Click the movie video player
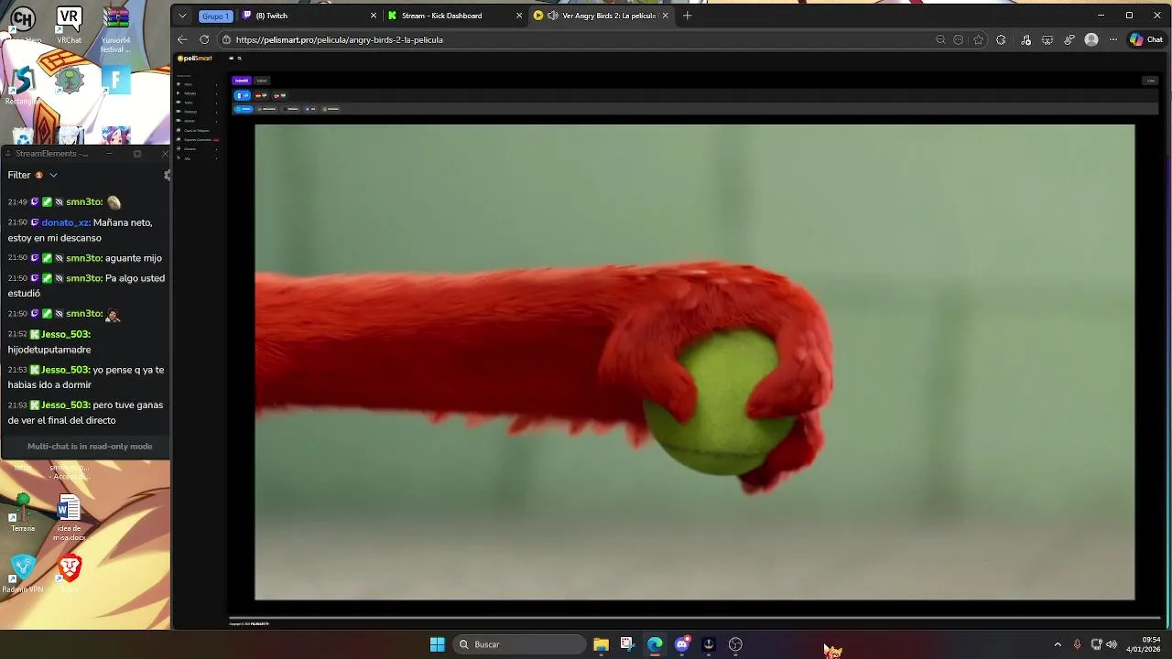 (x=694, y=362)
